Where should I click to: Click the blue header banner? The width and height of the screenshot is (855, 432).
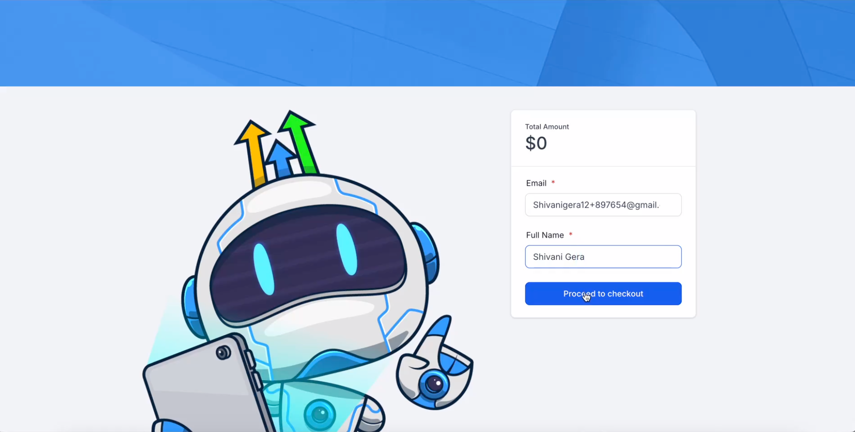(427, 43)
